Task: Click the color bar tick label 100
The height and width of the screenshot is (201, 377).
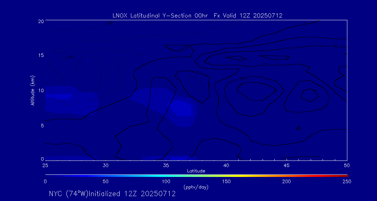Action: (x=166, y=181)
